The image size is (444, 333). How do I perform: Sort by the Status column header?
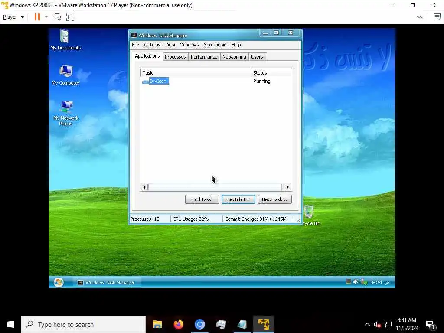click(271, 73)
